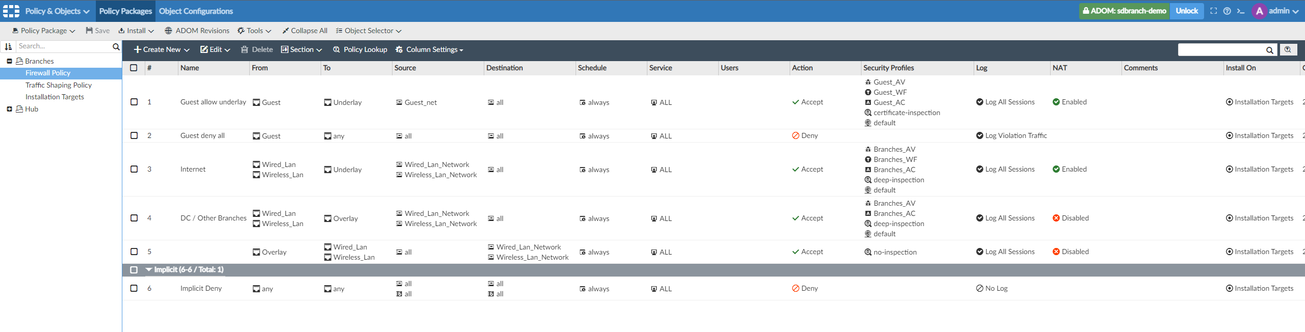Viewport: 1305px width, 332px height.
Task: Select Installation Targets in the tree
Action: (55, 97)
